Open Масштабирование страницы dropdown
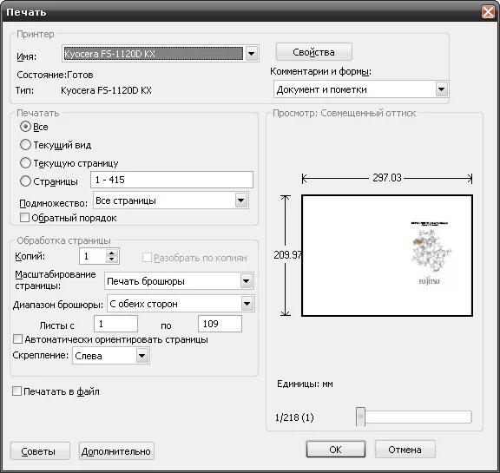Screen dimensions: 500x473 [247, 281]
